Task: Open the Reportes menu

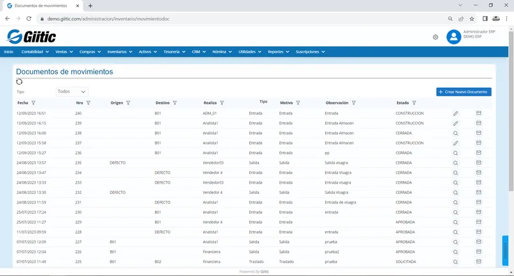Action: tap(278, 52)
